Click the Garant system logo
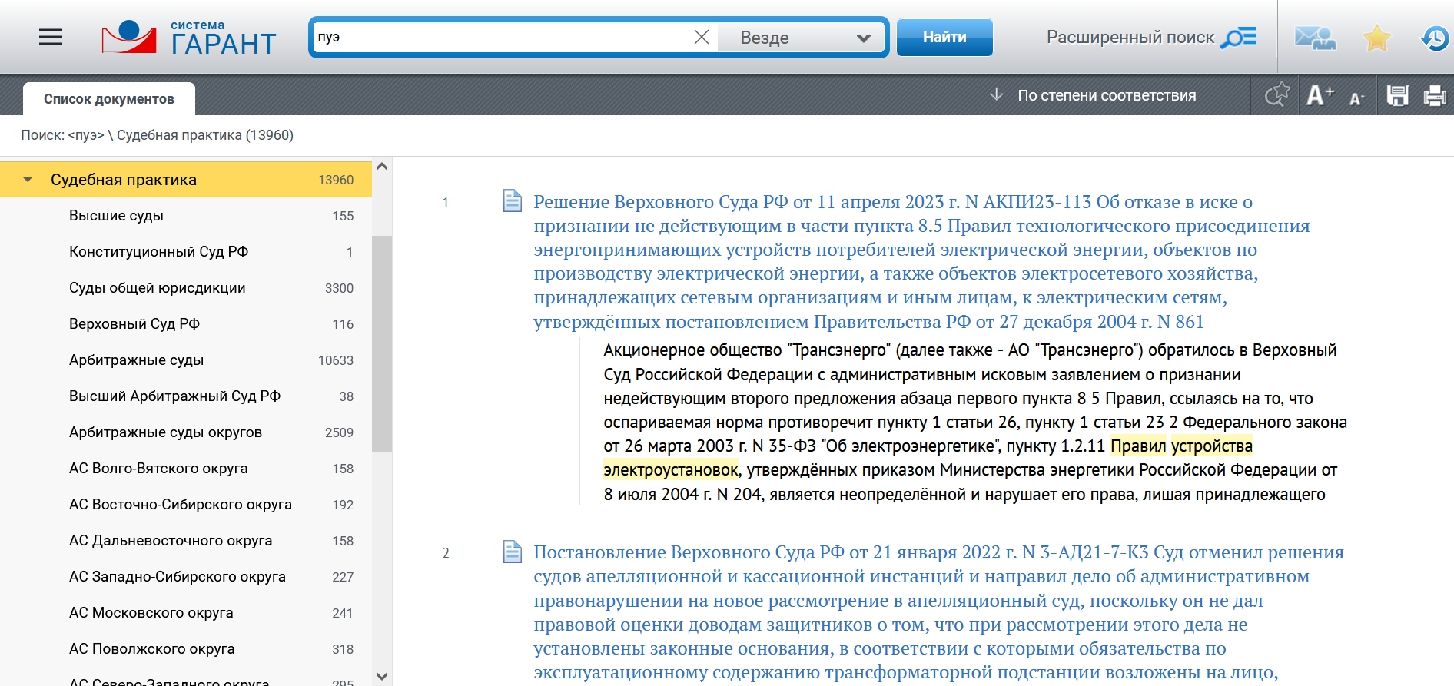Image resolution: width=1454 pixels, height=686 pixels. [188, 38]
